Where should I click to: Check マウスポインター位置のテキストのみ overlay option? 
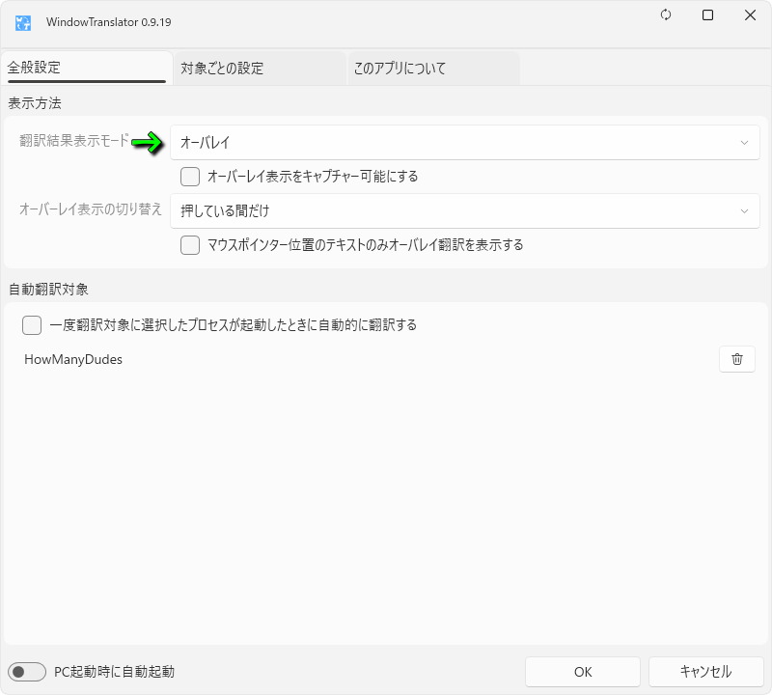click(190, 245)
